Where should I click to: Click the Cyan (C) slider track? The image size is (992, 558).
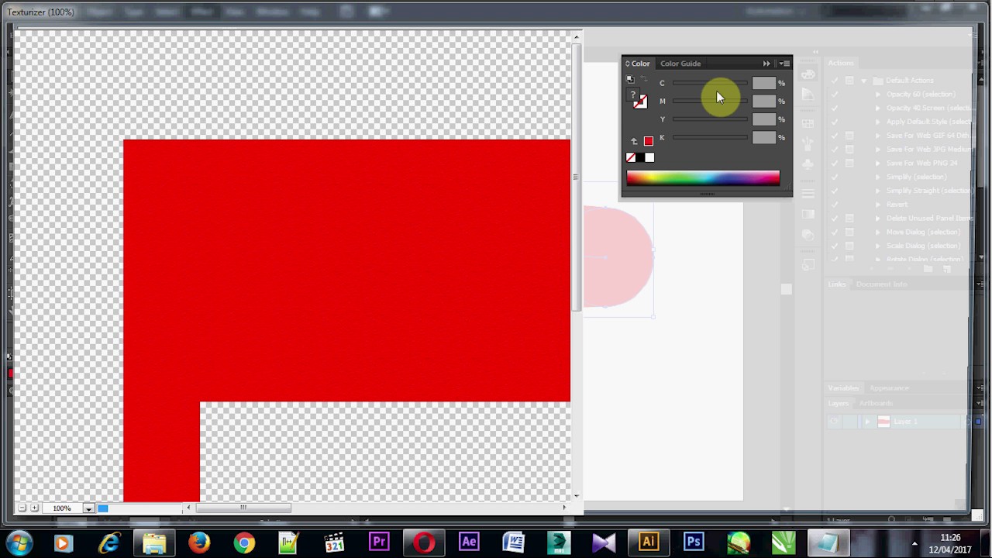pos(710,83)
